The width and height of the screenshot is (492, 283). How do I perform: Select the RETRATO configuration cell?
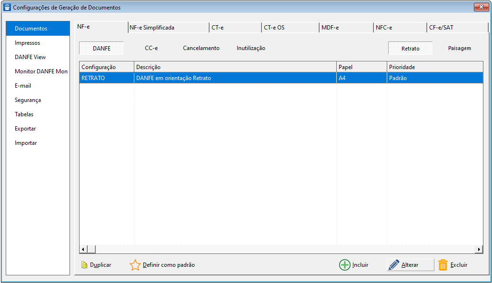point(107,78)
